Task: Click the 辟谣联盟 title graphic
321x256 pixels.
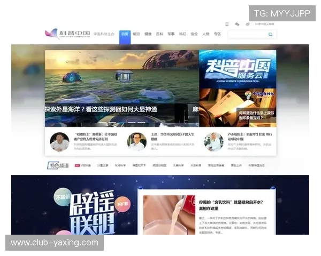Action: click(92, 212)
